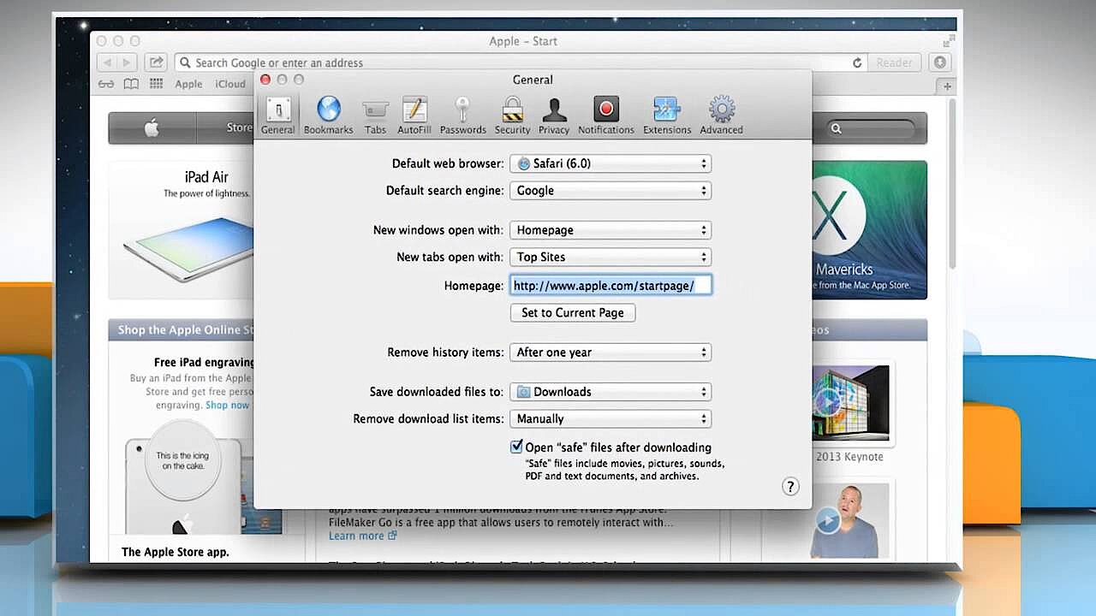Open the Reading List glasses icon
The height and width of the screenshot is (616, 1096).
tap(106, 84)
